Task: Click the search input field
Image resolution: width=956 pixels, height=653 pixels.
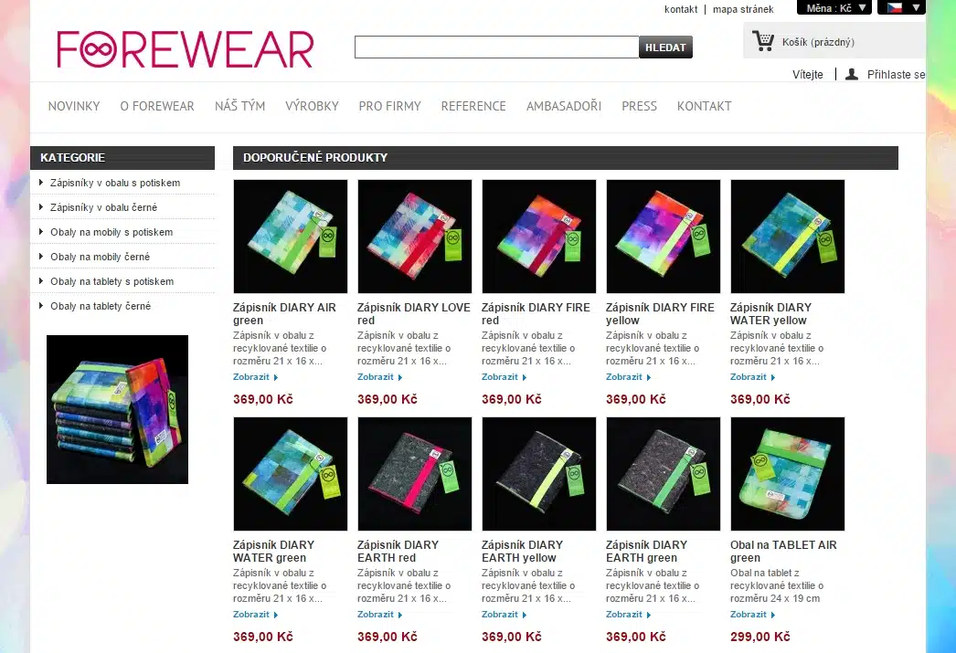Action: pos(496,47)
